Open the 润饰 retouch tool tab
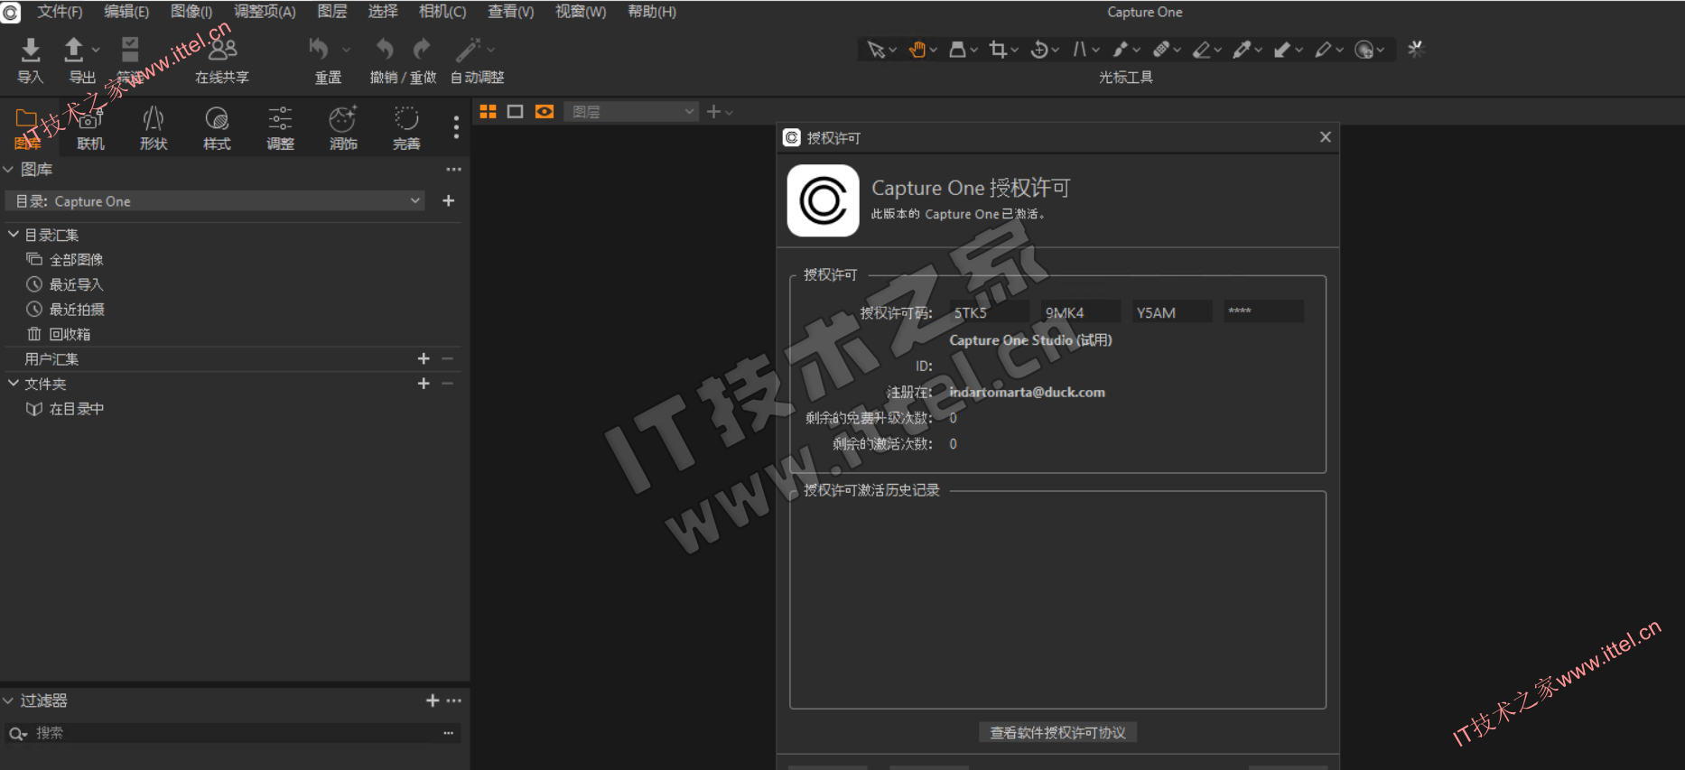The image size is (1685, 770). tap(343, 127)
